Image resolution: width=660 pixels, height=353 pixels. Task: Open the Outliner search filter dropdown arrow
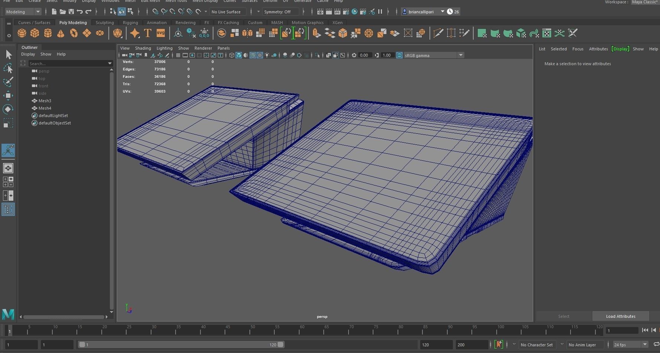(110, 63)
